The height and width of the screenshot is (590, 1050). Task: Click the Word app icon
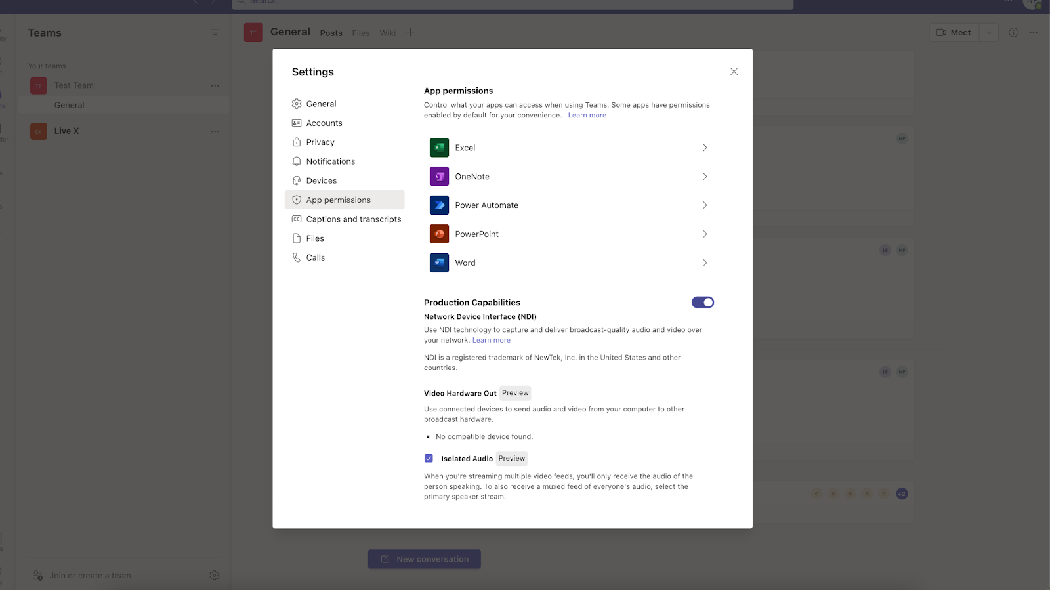tap(439, 263)
